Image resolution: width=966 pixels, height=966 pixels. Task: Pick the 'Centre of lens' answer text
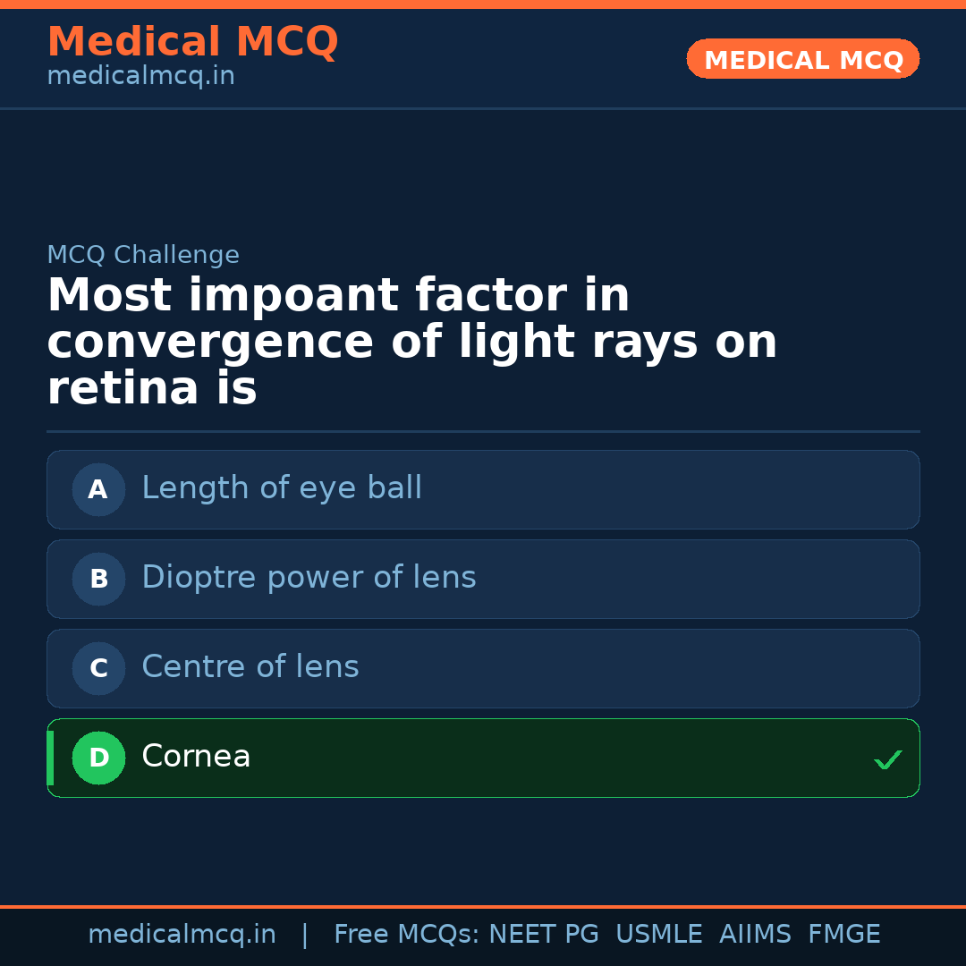tap(250, 667)
